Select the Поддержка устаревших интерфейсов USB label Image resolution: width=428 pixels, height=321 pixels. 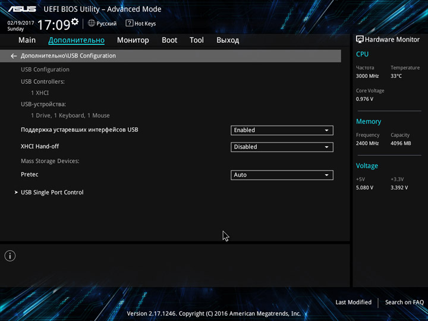[x=80, y=130]
